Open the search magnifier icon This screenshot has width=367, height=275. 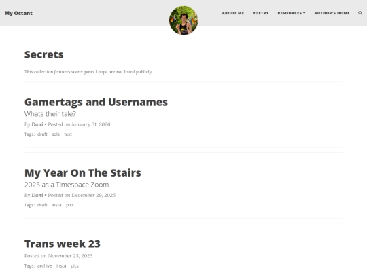(360, 13)
